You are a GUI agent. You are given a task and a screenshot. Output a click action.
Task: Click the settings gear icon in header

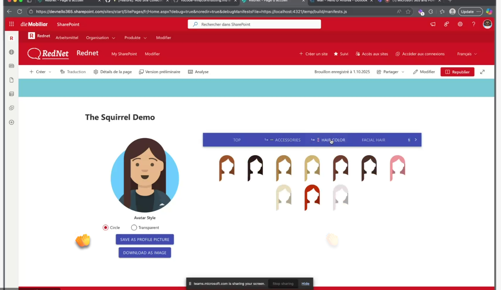click(x=460, y=24)
